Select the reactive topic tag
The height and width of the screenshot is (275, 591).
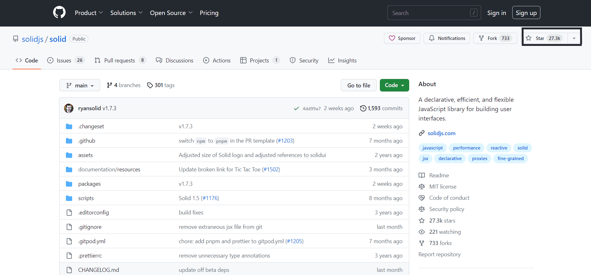[x=499, y=148]
